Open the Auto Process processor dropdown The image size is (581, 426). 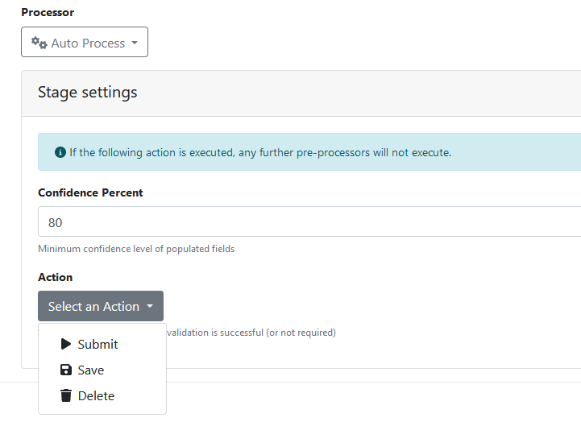pos(85,43)
